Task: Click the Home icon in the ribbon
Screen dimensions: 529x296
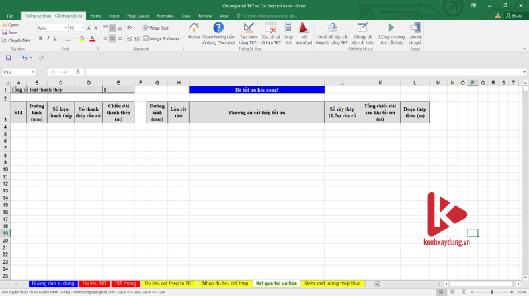Action: pyautogui.click(x=194, y=31)
